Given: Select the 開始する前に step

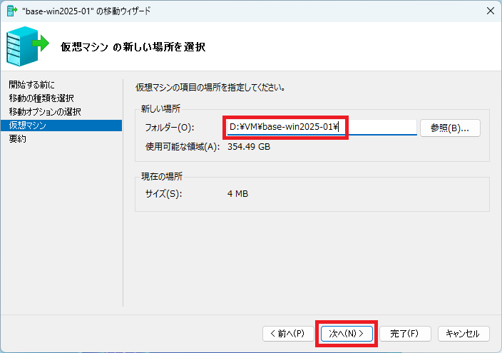Looking at the screenshot, I should (x=31, y=85).
